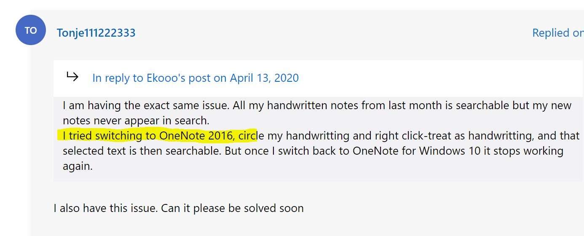Click 'I also have this issue' reply text
The width and height of the screenshot is (584, 236).
coord(105,208)
